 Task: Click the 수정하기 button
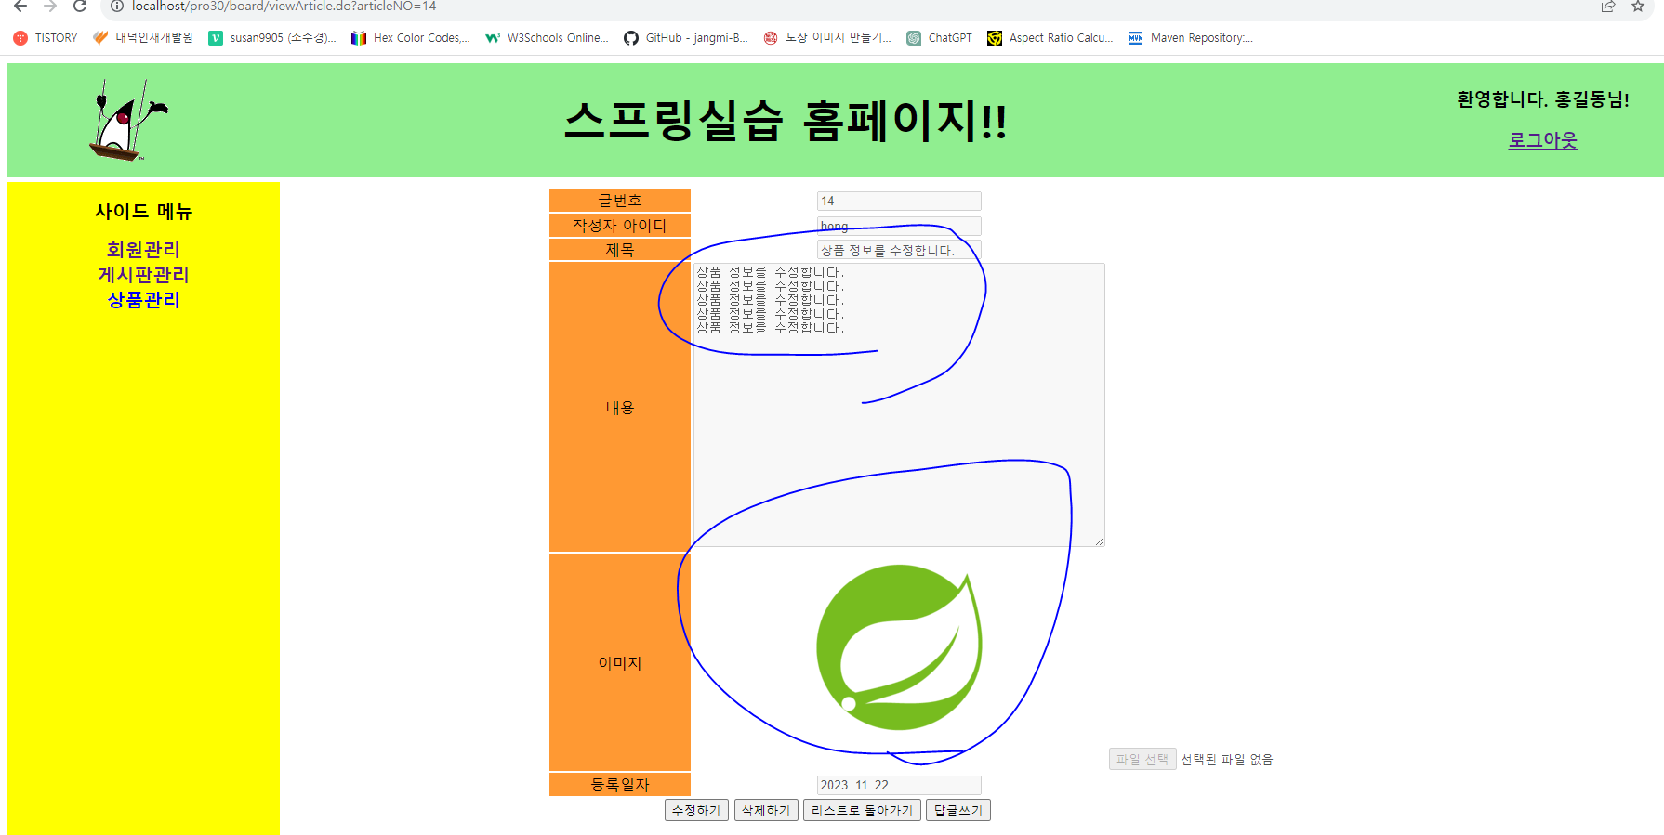(x=696, y=810)
